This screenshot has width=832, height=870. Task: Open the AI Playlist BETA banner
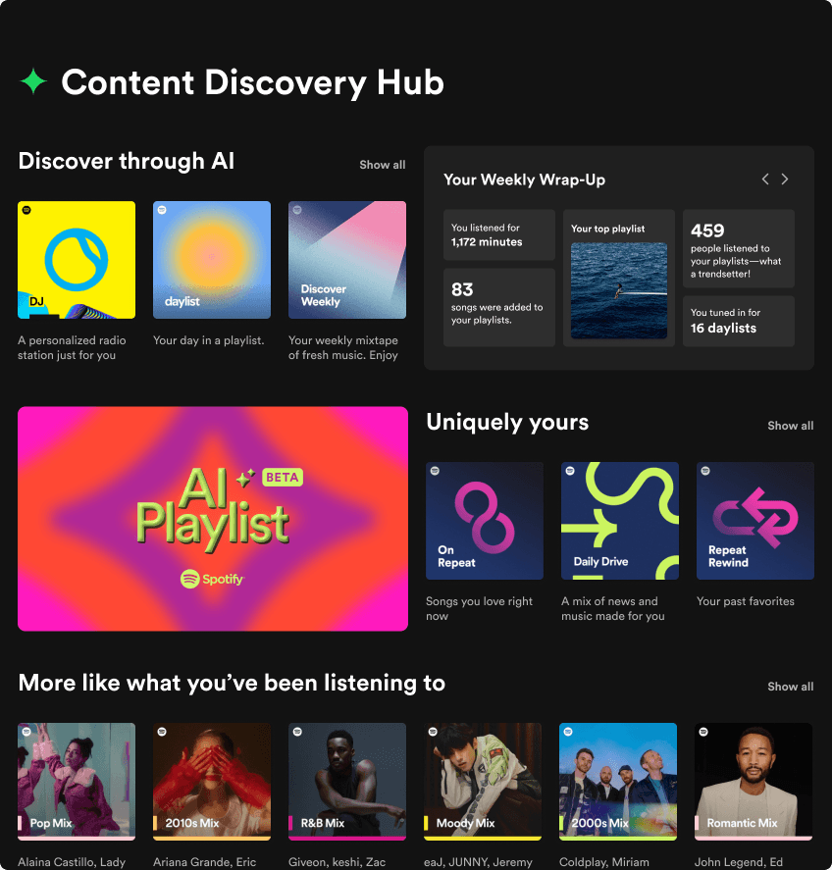pyautogui.click(x=213, y=519)
